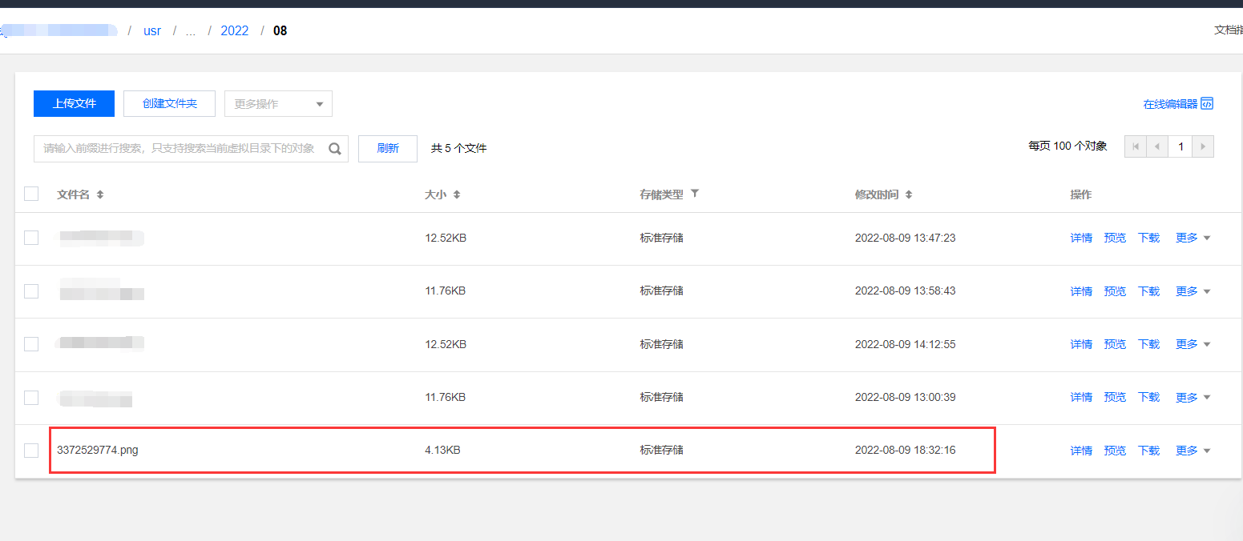Expand 更多 menu for 13:58:43 row
The width and height of the screenshot is (1243, 541).
point(1193,291)
